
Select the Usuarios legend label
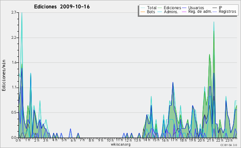196,8
